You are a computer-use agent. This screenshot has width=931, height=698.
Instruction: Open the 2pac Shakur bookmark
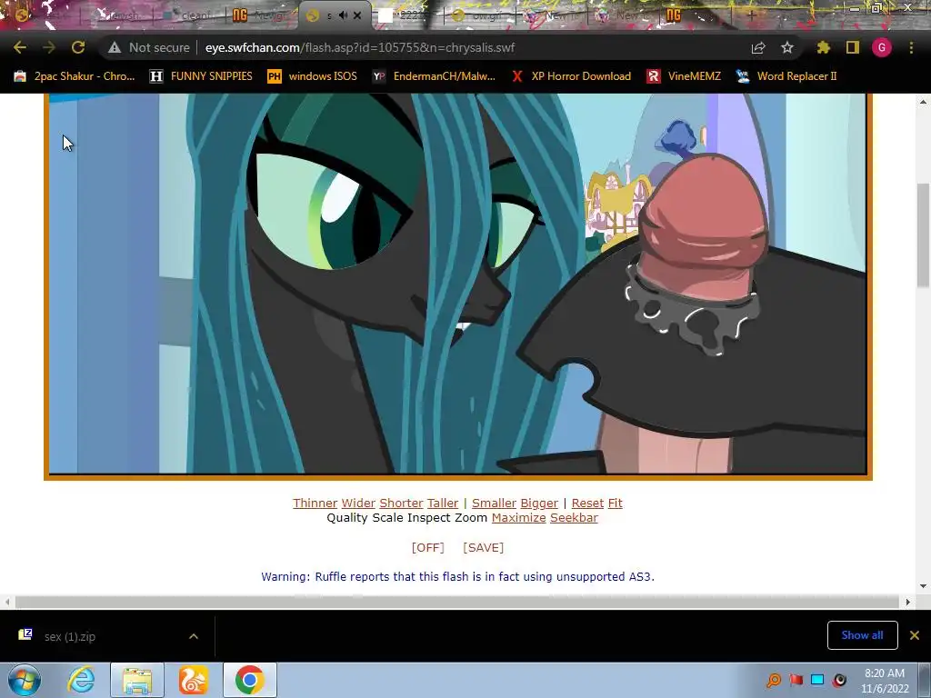[75, 76]
